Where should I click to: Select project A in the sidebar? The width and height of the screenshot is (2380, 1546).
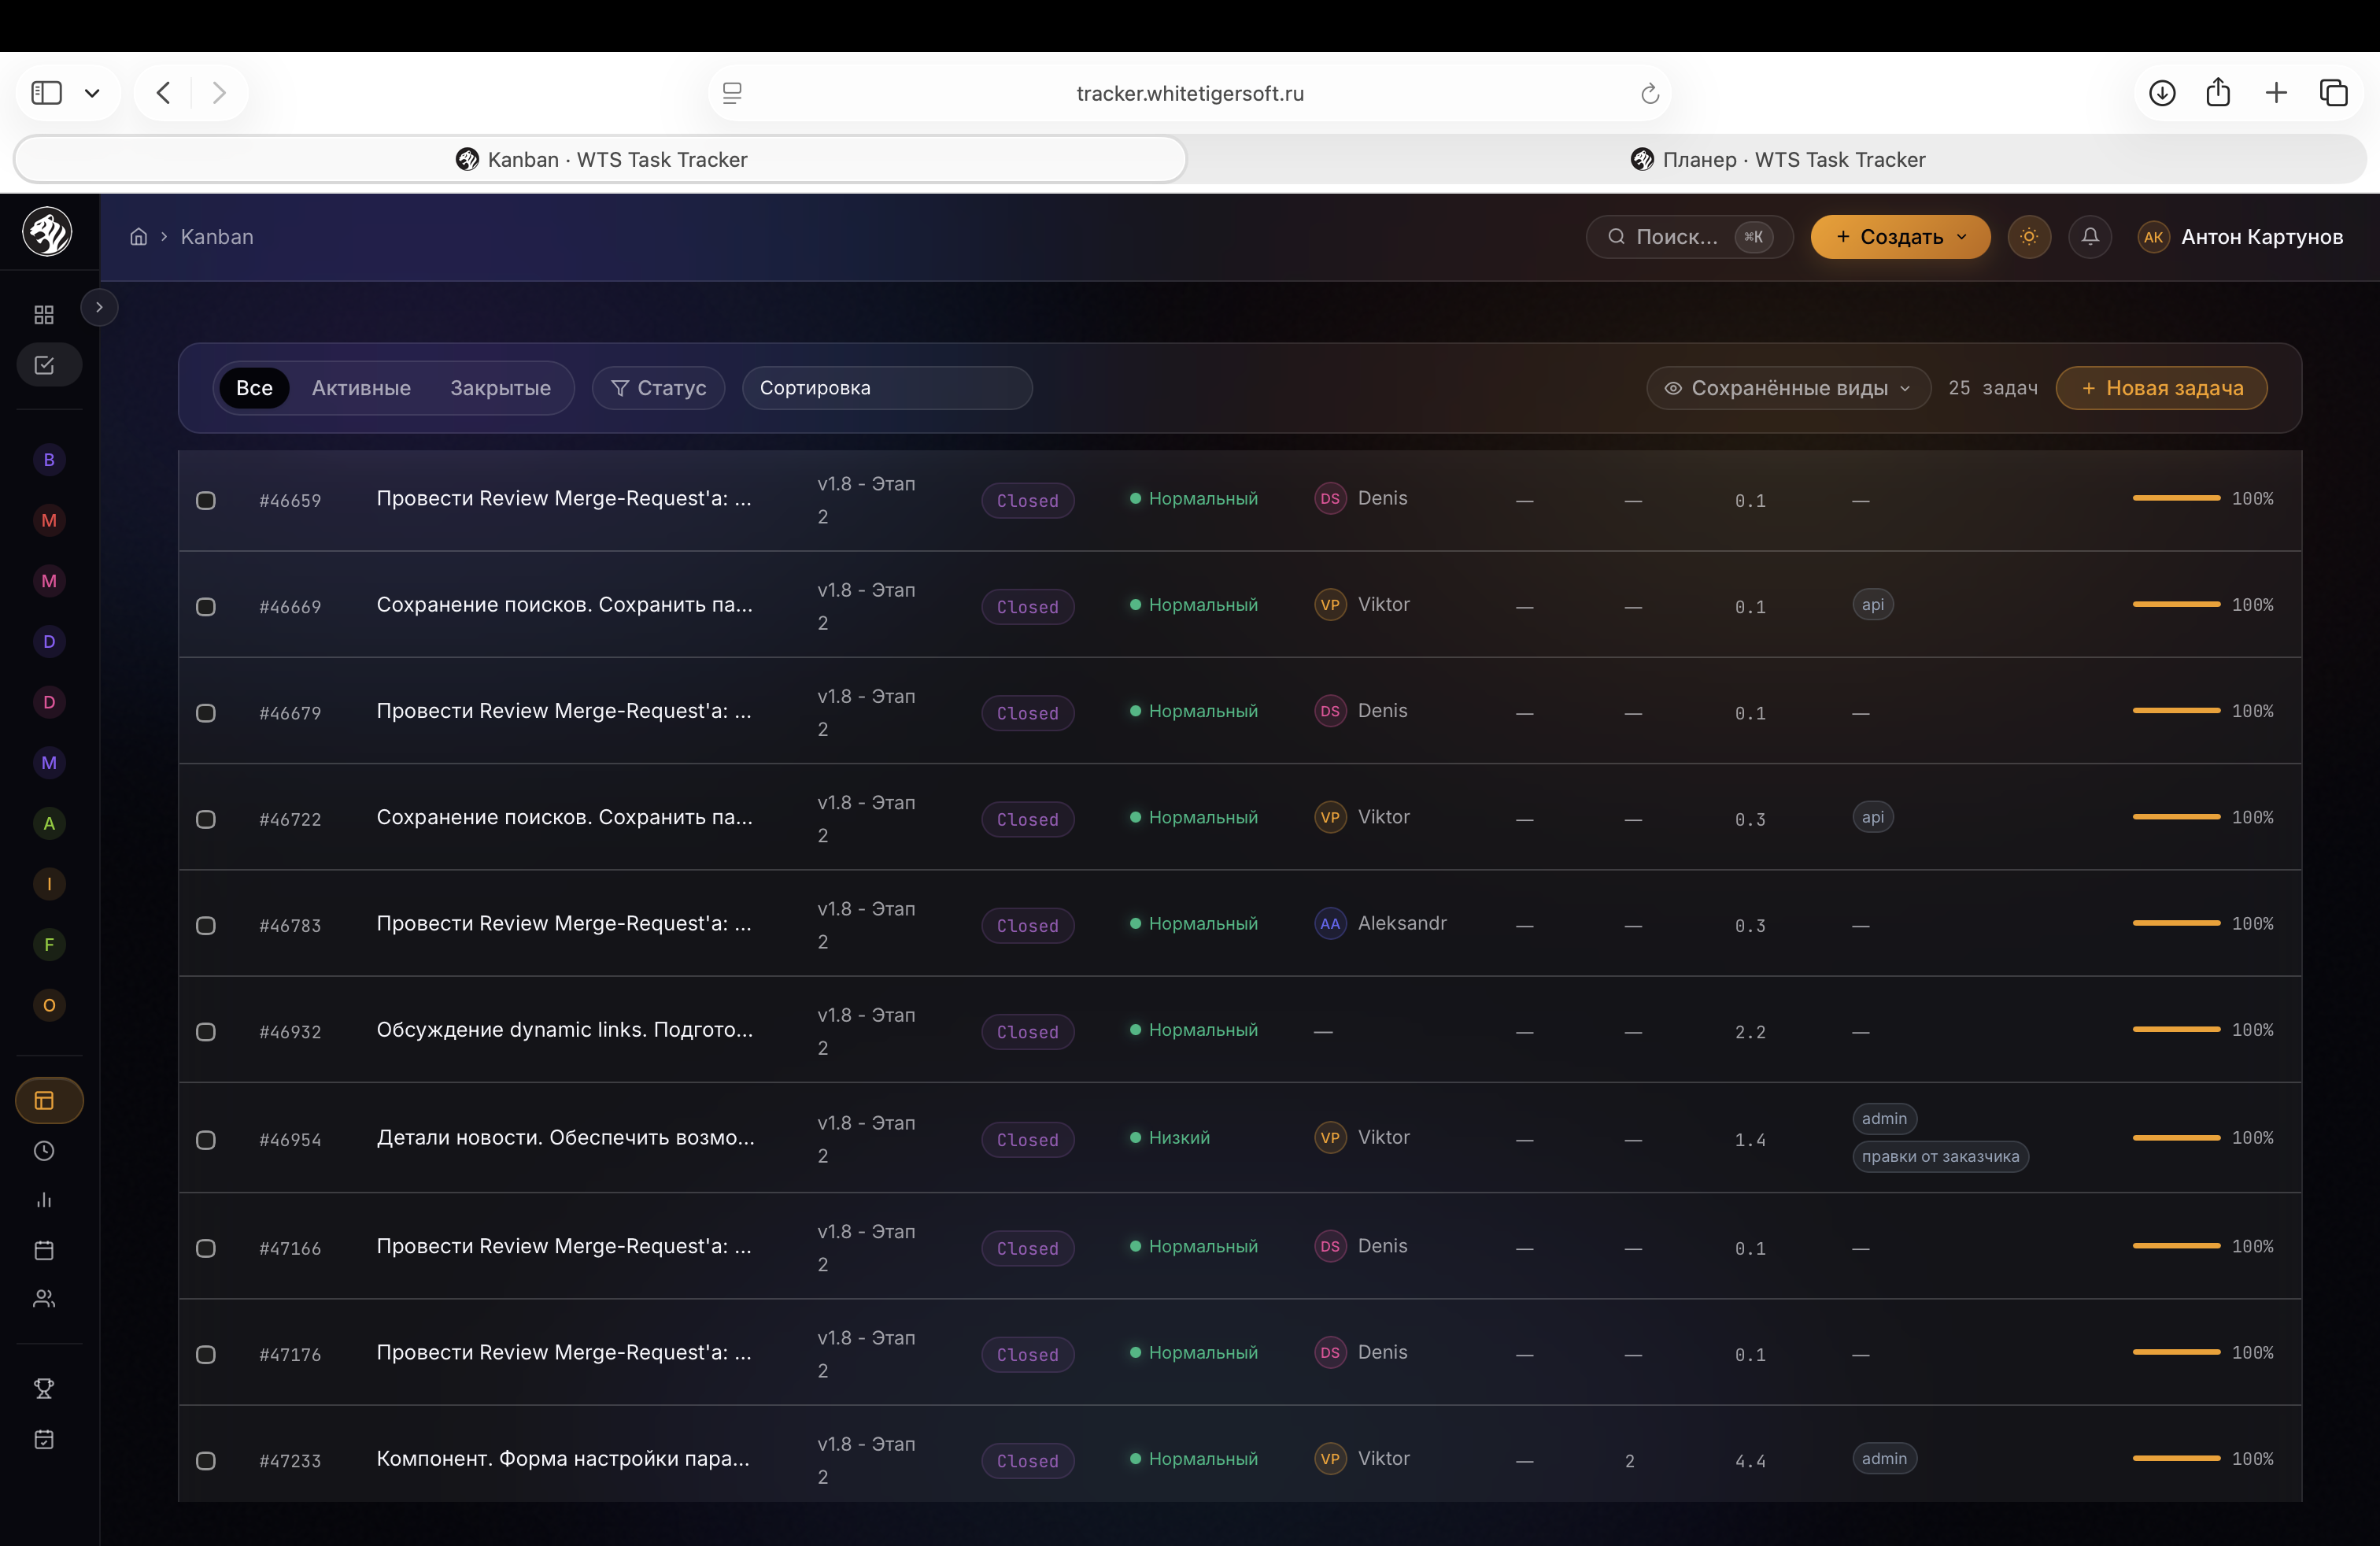pos(49,823)
